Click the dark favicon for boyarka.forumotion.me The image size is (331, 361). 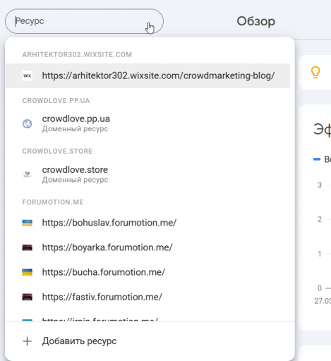point(27,247)
